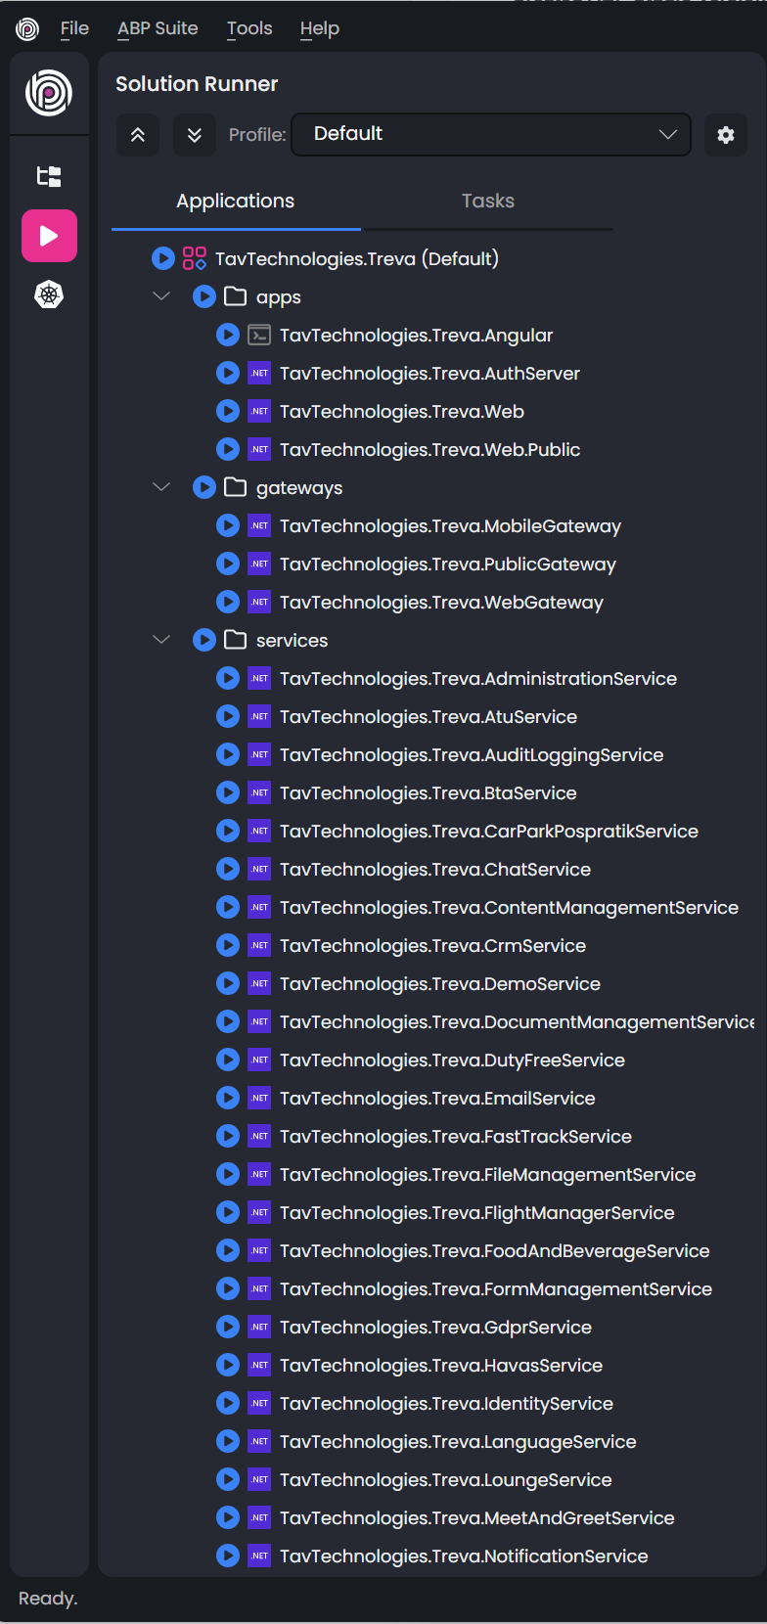Select TavTechnologies.Treva.HavasService
This screenshot has width=767, height=1624.
[x=441, y=1365]
